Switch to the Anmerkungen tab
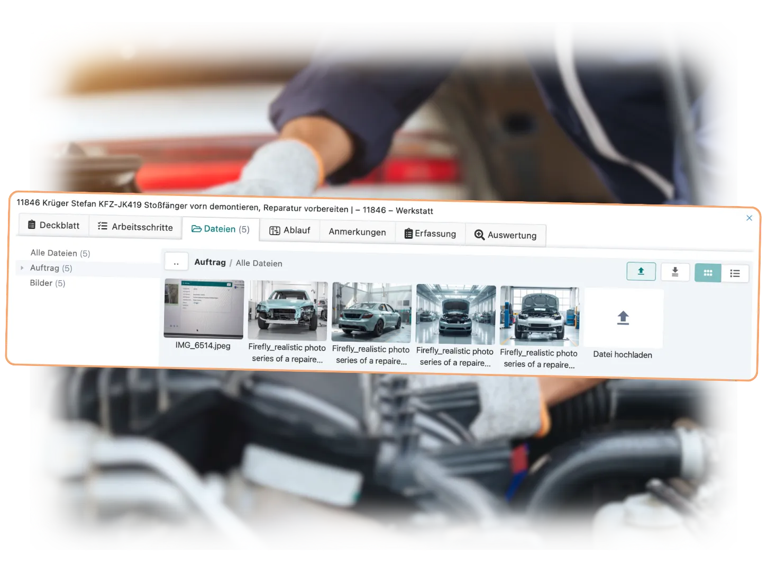This screenshot has width=767, height=572. (x=358, y=231)
